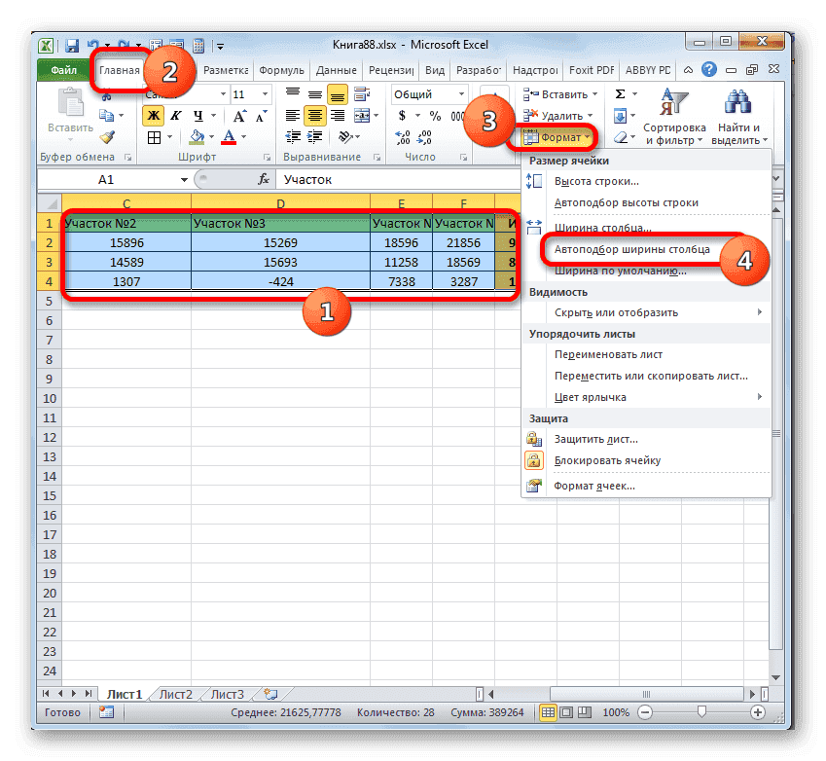
Task: Open the font size dropdown
Action: pos(264,93)
